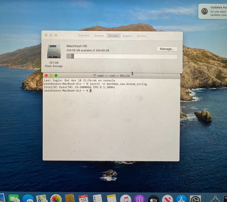227x202 pixels.
Task: Click the 'sysctl -n machdep.cpu.brand_string' command text
Action: 118,84
